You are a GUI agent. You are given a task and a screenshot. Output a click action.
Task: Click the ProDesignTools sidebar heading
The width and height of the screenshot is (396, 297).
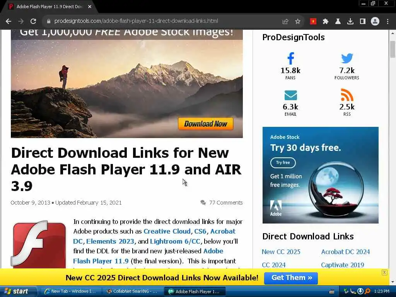[294, 38]
